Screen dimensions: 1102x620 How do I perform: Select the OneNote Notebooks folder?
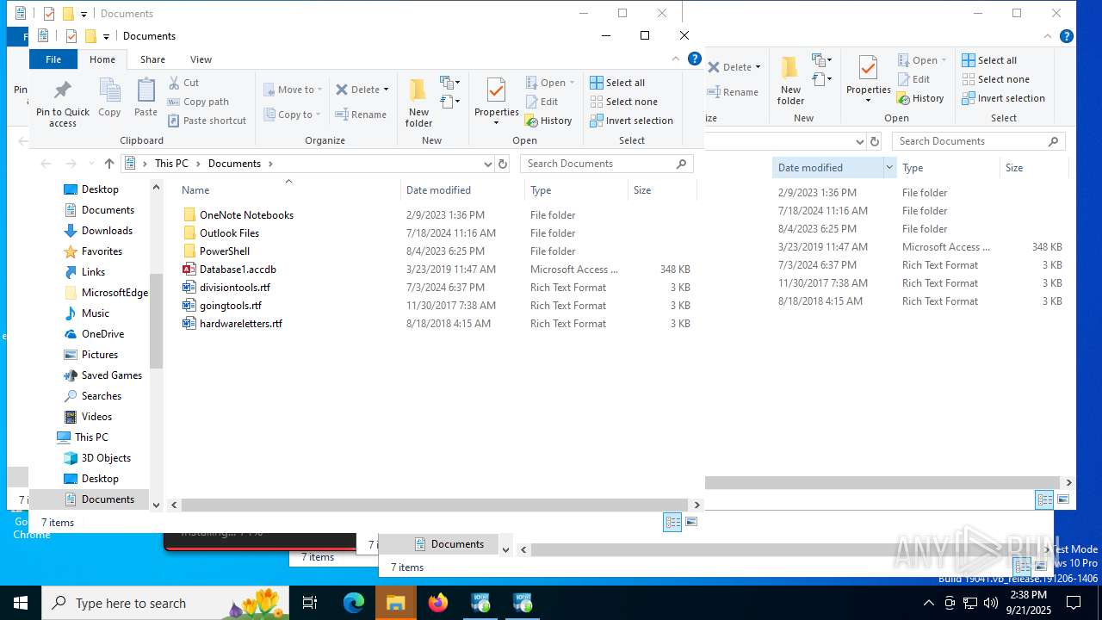tap(246, 215)
